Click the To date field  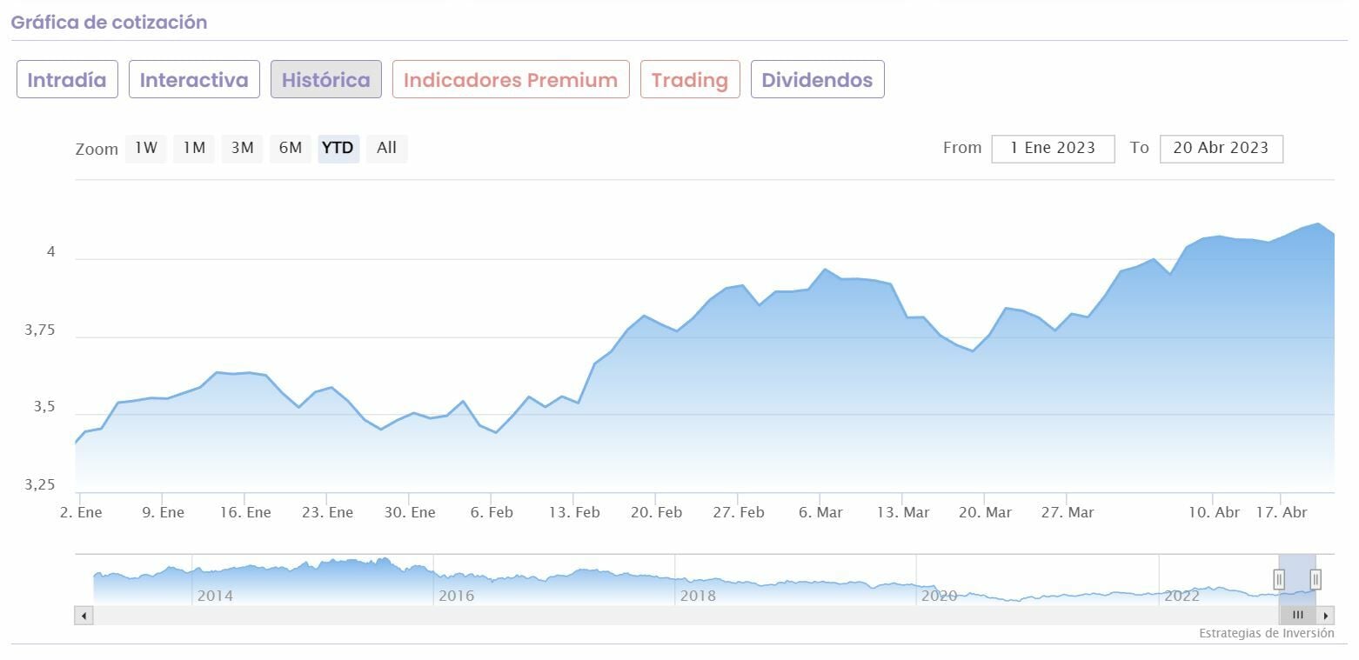[1221, 148]
